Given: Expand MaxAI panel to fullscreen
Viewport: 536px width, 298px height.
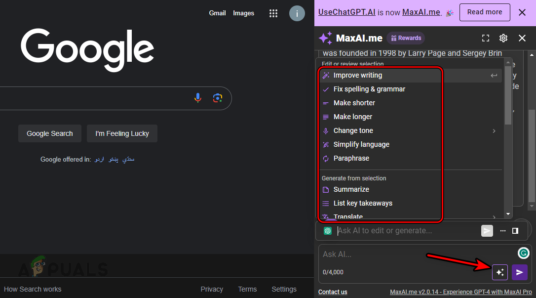Looking at the screenshot, I should [x=486, y=38].
